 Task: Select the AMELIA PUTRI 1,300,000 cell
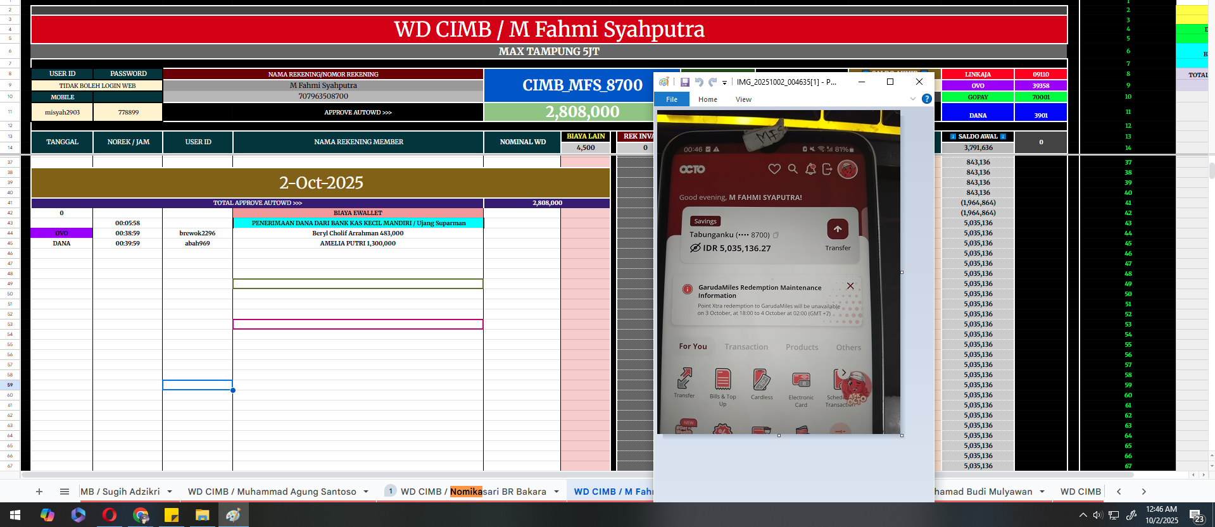pos(358,244)
